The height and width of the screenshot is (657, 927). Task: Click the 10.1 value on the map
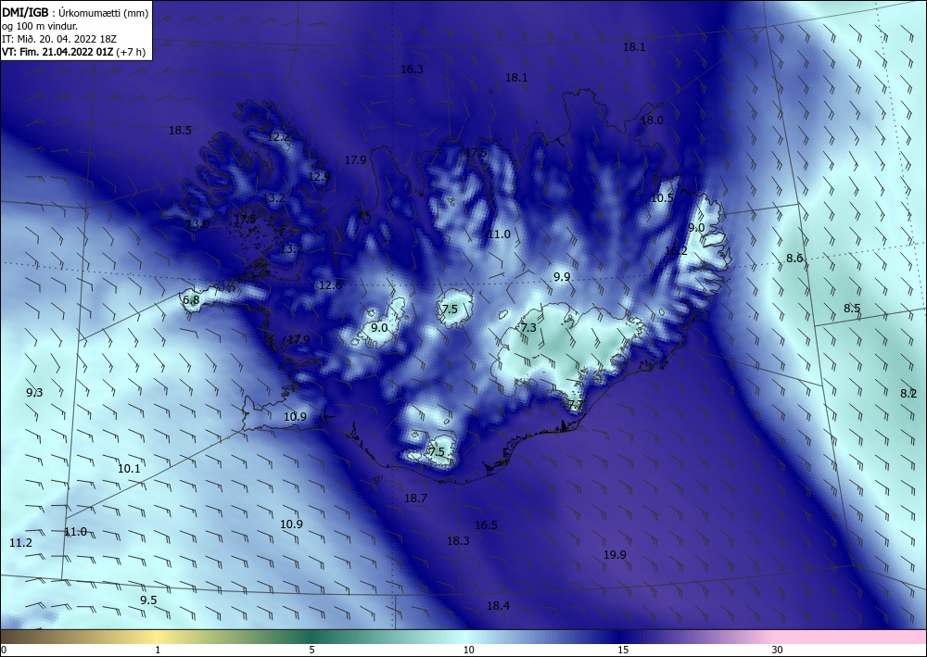[129, 469]
